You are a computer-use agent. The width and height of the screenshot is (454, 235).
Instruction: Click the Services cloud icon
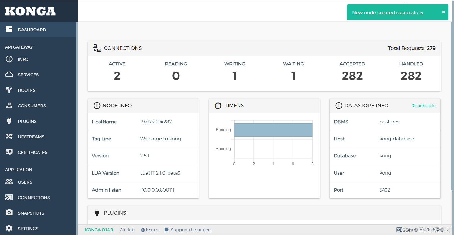tap(9, 74)
